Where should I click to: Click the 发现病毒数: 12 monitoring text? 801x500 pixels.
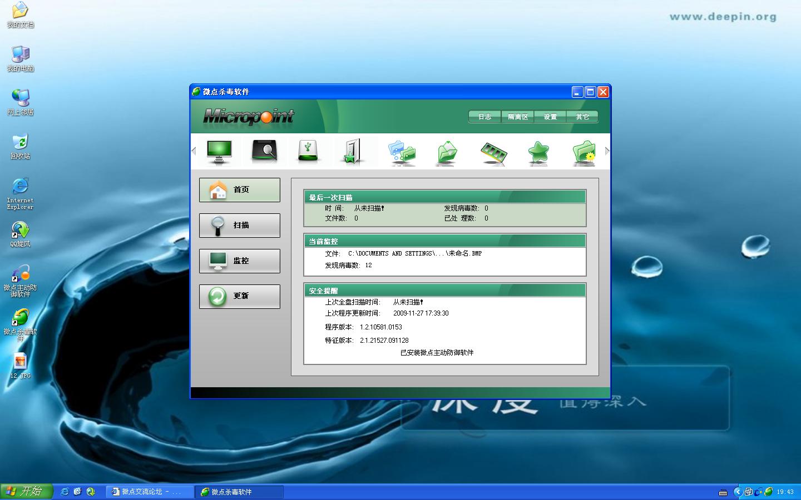pyautogui.click(x=349, y=266)
